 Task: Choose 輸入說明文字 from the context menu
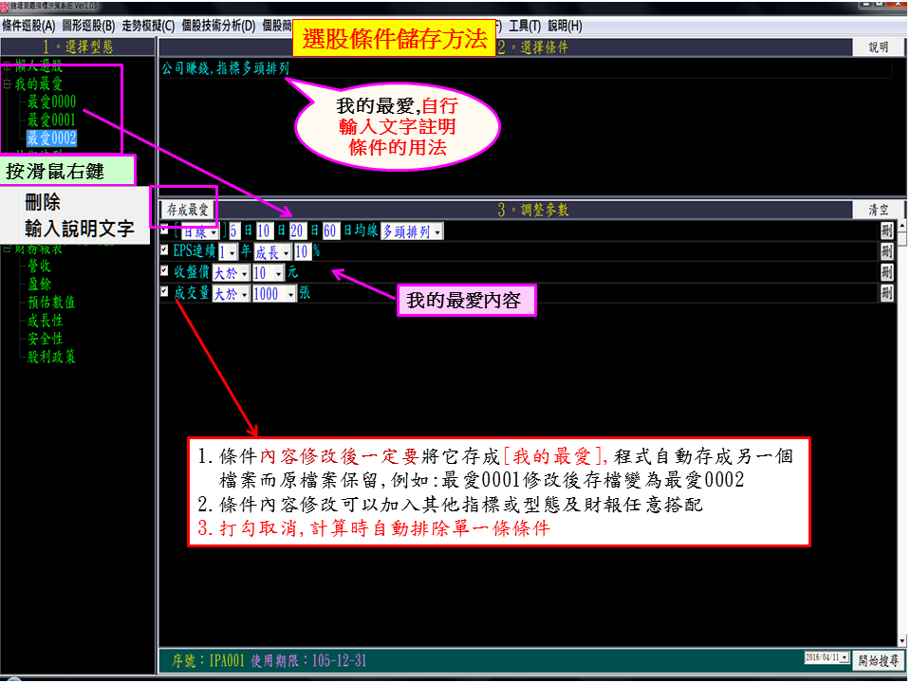[80, 229]
